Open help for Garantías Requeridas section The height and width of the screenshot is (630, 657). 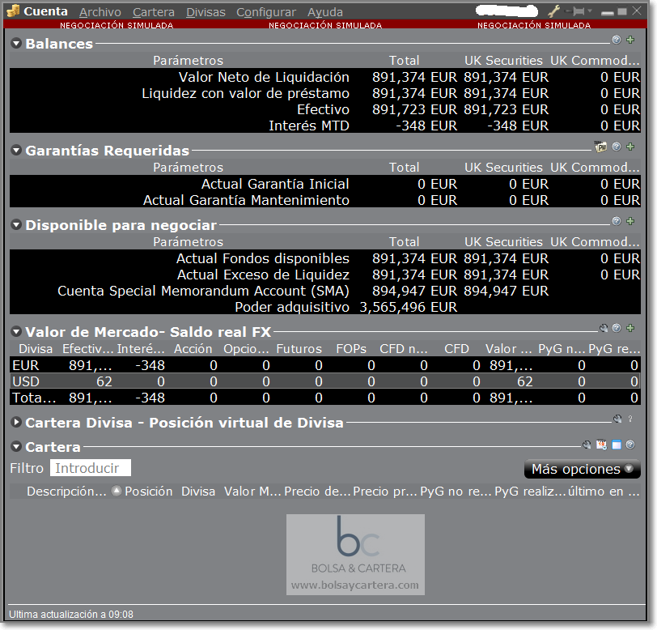(x=617, y=147)
